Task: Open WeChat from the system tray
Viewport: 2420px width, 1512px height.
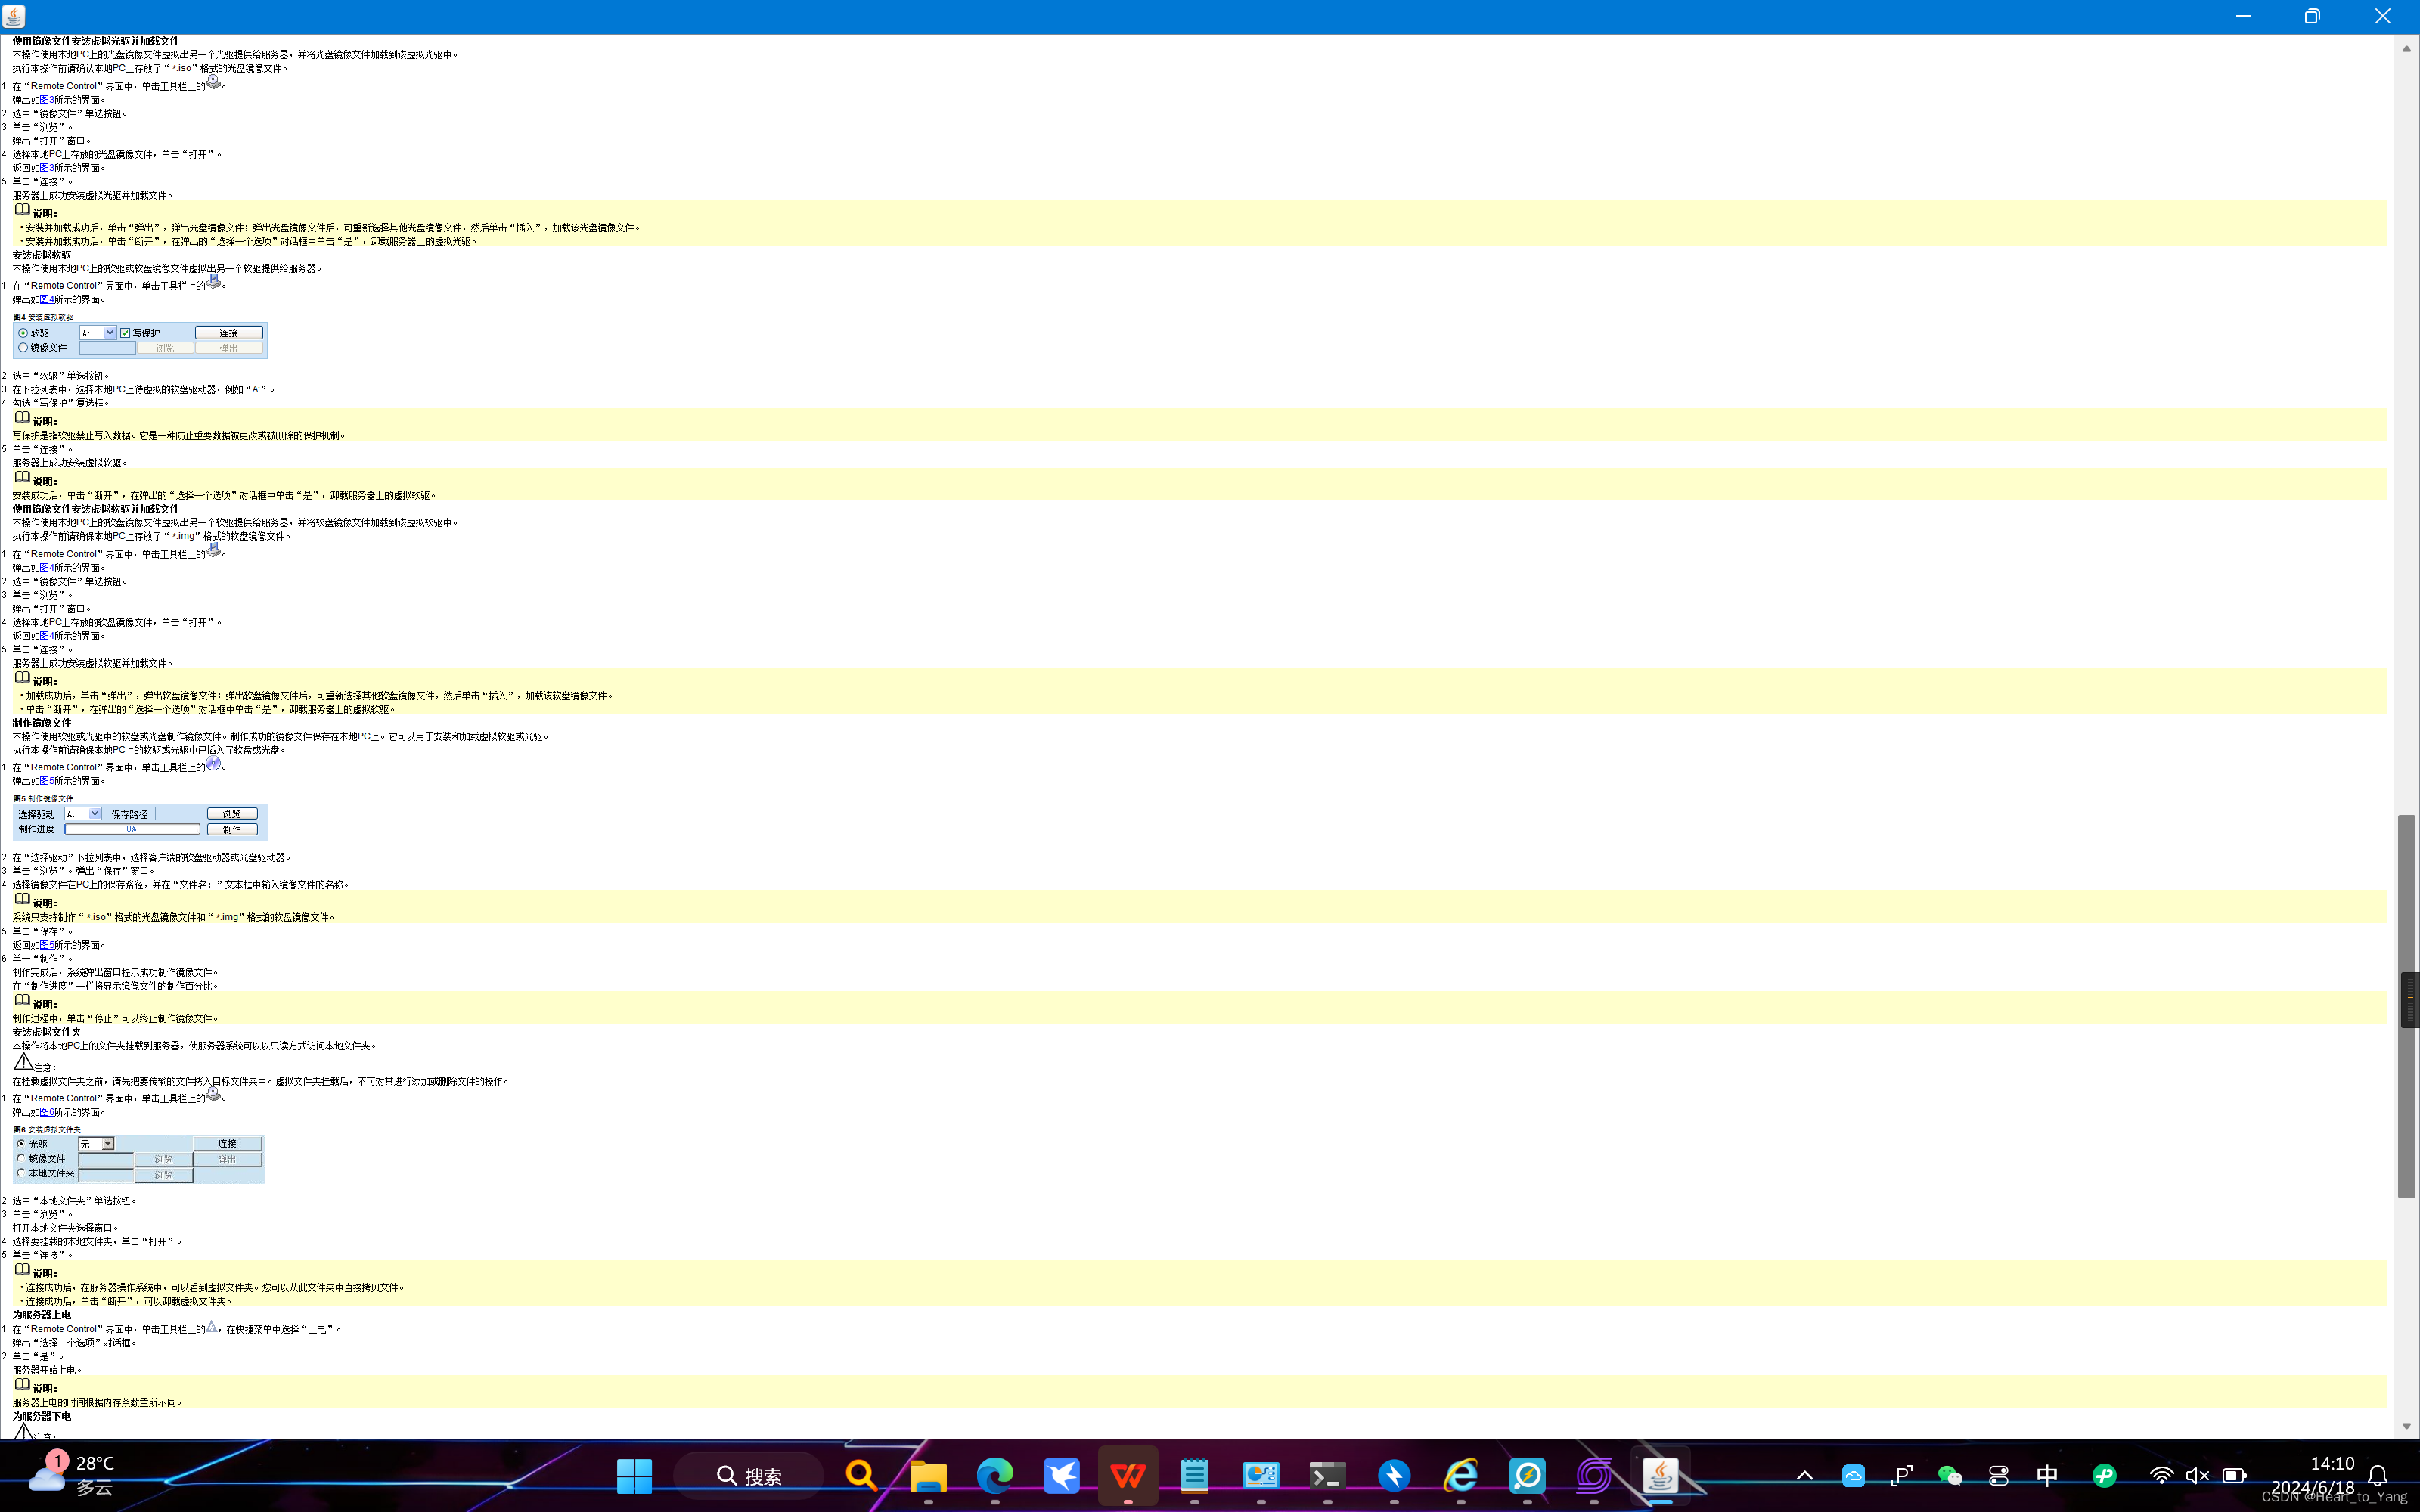Action: click(x=1949, y=1475)
